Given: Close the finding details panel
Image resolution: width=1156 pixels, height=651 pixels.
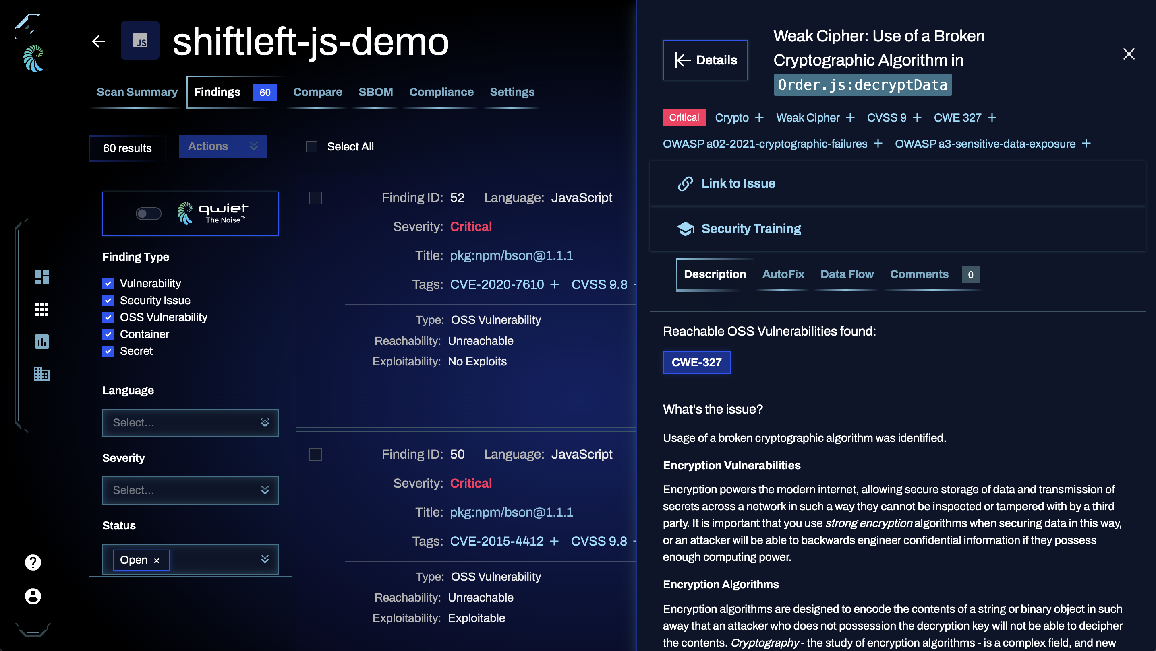Looking at the screenshot, I should pos(1129,54).
